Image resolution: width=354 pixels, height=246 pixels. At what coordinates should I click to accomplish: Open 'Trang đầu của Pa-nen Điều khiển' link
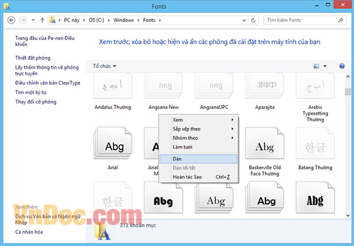[x=45, y=41]
